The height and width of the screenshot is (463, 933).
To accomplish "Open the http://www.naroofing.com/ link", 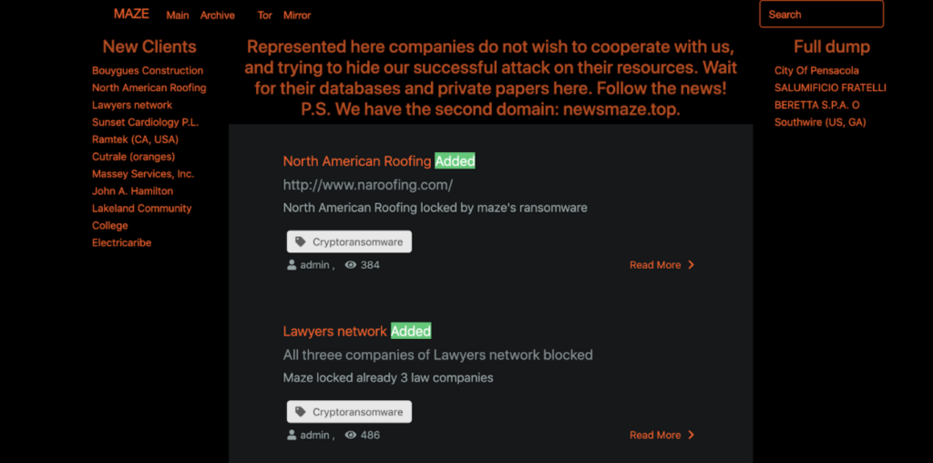I will pyautogui.click(x=368, y=185).
